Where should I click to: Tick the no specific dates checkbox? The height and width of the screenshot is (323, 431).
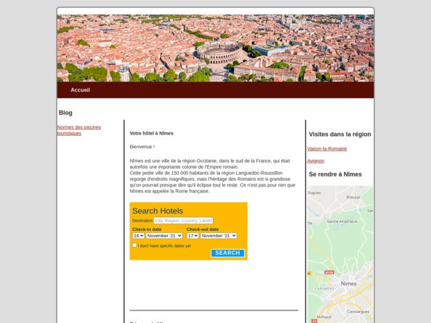coord(135,246)
